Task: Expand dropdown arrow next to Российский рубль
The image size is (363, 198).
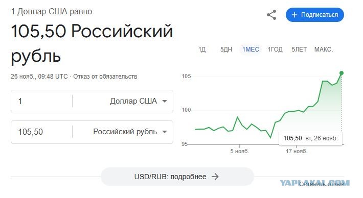Action: (x=165, y=132)
